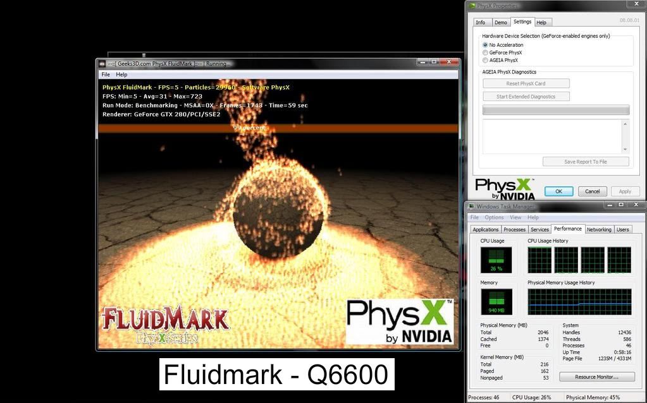Click the "Renderer: GeForce GTX 280/PCI/SSE2" line

coord(161,114)
